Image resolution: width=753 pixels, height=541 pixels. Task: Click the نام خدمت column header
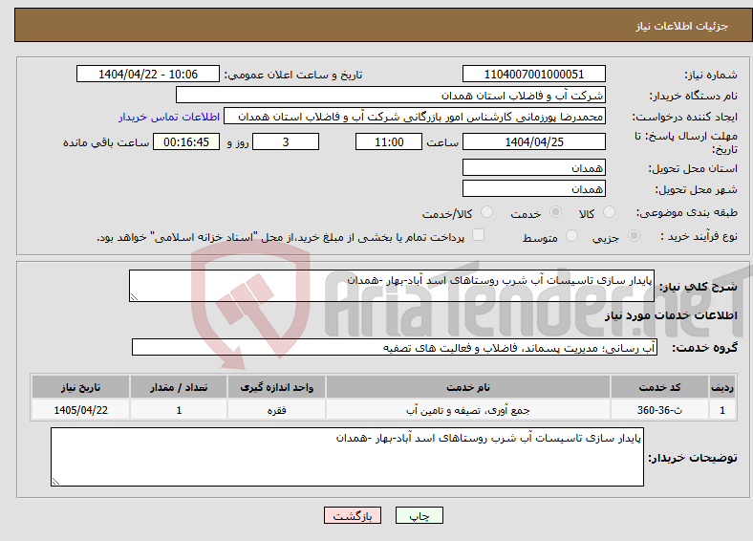tap(467, 387)
